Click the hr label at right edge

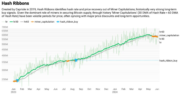[160, 43]
